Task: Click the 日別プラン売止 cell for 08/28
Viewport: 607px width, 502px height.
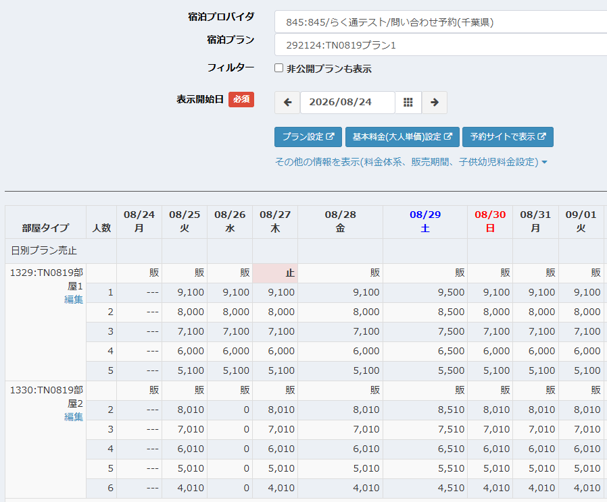Action: (x=340, y=251)
